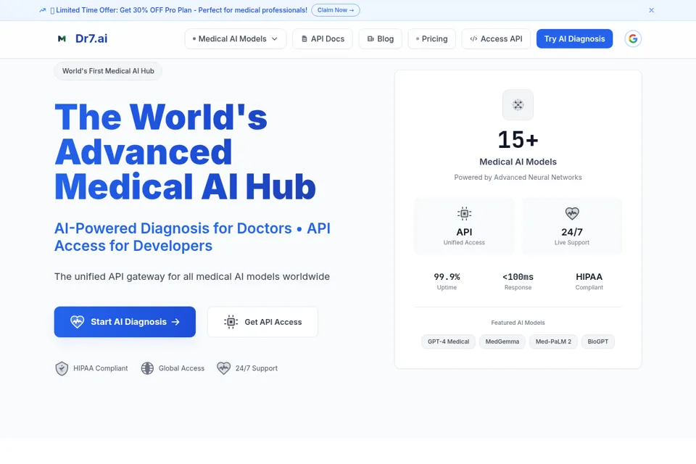Select the MedGemma model tag

pos(502,341)
